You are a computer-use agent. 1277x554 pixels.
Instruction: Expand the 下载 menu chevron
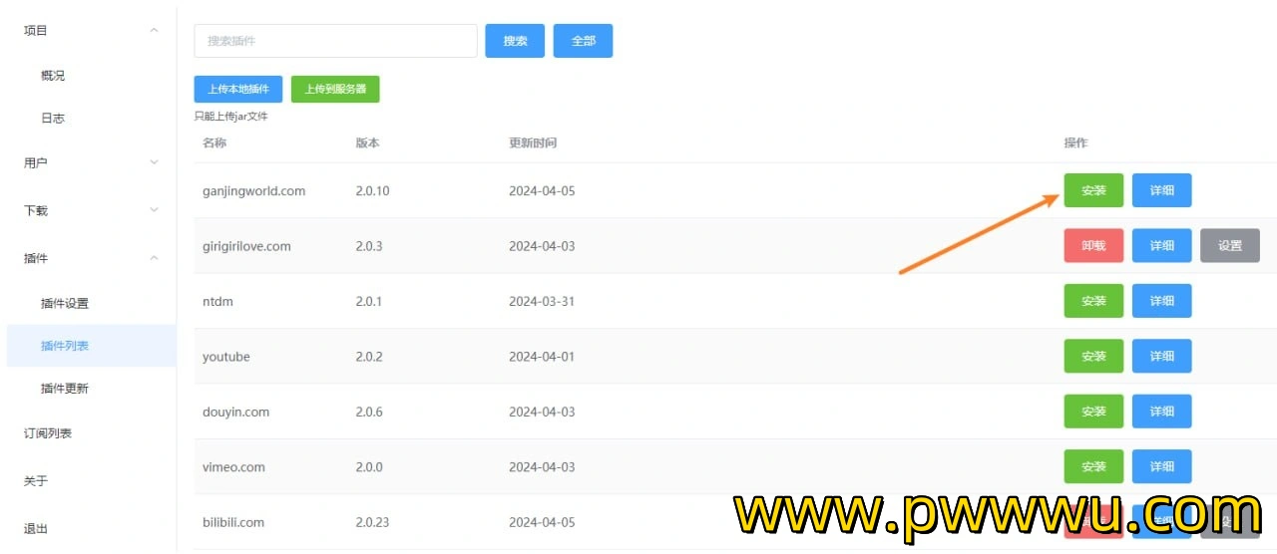click(x=154, y=210)
